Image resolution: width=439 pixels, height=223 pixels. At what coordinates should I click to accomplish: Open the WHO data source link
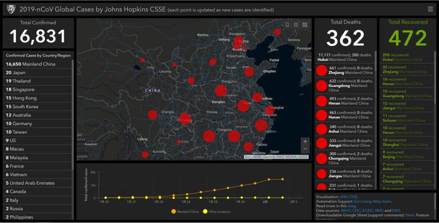click(345, 210)
